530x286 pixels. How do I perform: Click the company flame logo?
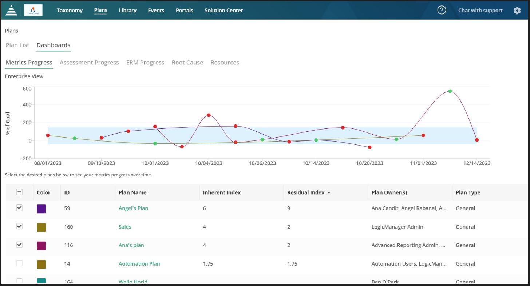pyautogui.click(x=33, y=10)
